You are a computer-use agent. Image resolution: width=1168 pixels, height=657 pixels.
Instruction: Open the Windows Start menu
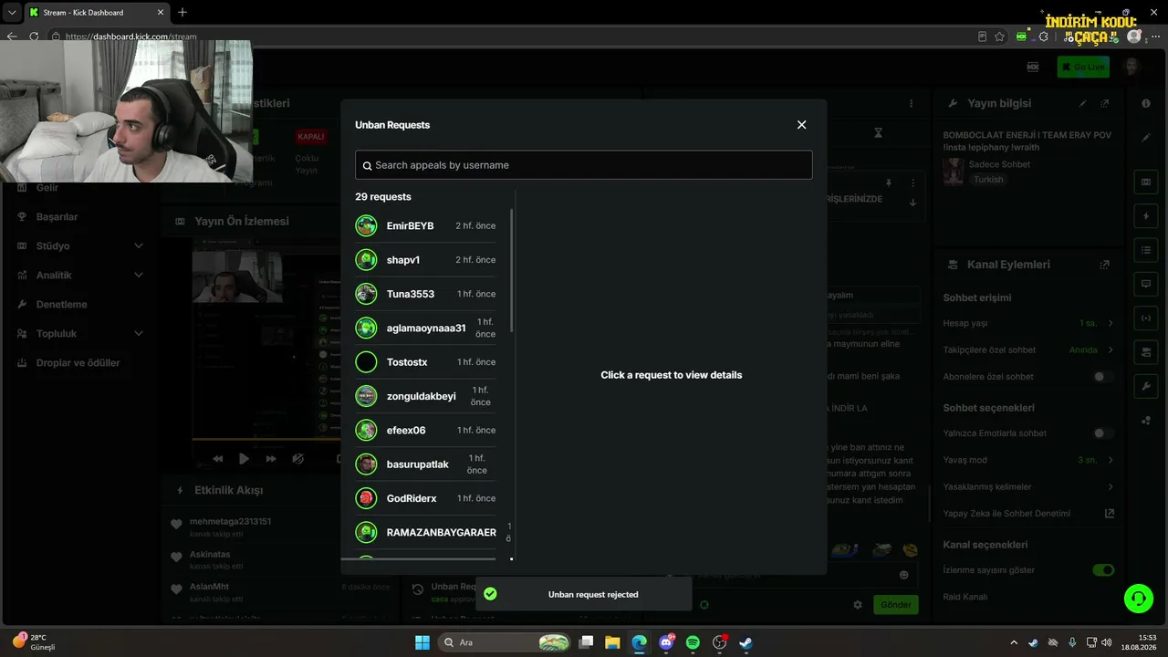(422, 642)
